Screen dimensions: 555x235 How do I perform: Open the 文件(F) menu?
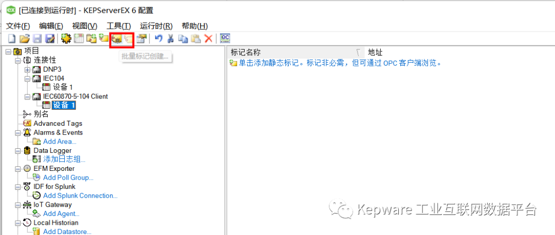(18, 26)
